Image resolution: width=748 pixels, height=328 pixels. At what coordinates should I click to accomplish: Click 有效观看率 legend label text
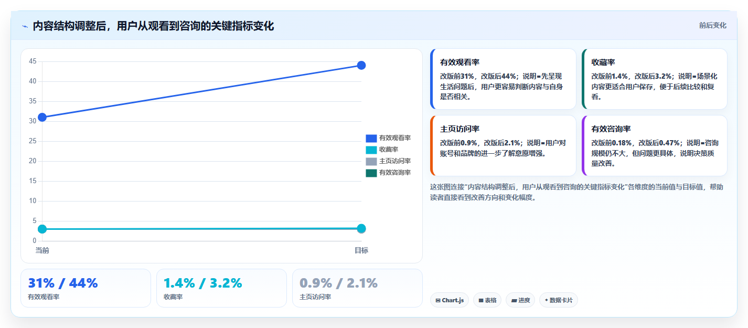click(x=395, y=138)
